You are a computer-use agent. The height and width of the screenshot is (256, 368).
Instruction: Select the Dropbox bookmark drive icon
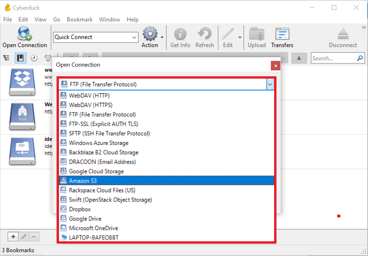(x=22, y=82)
